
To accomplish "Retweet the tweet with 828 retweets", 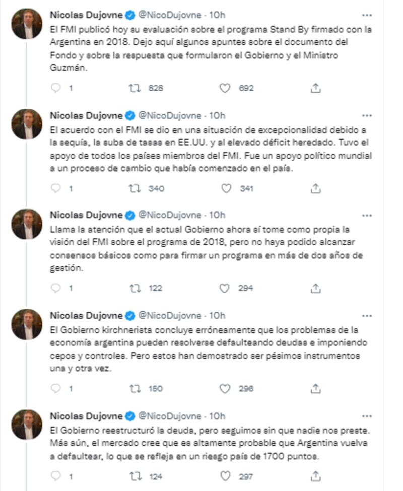I will coord(135,88).
